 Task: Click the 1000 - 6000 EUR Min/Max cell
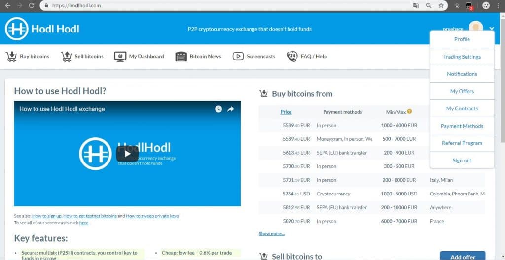point(398,125)
